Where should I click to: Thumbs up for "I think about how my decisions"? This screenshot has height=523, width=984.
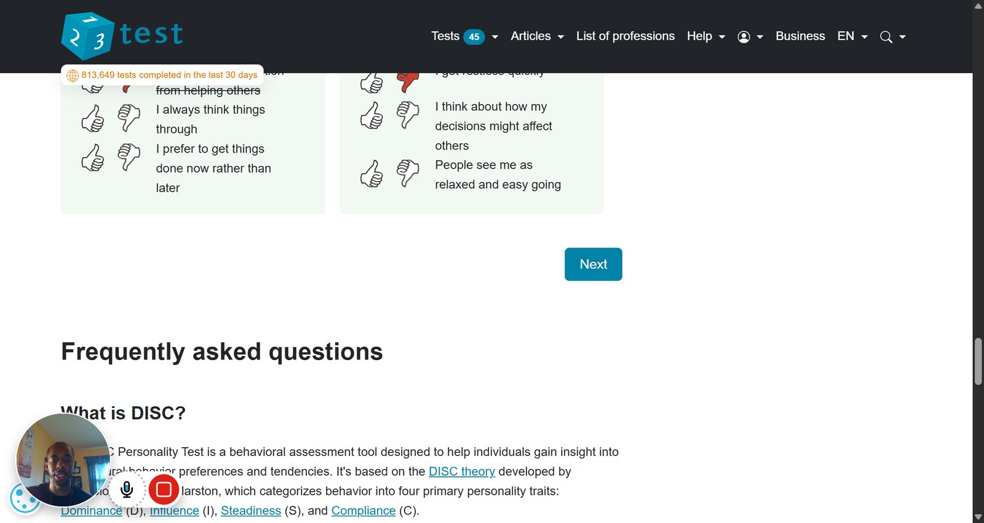[371, 116]
